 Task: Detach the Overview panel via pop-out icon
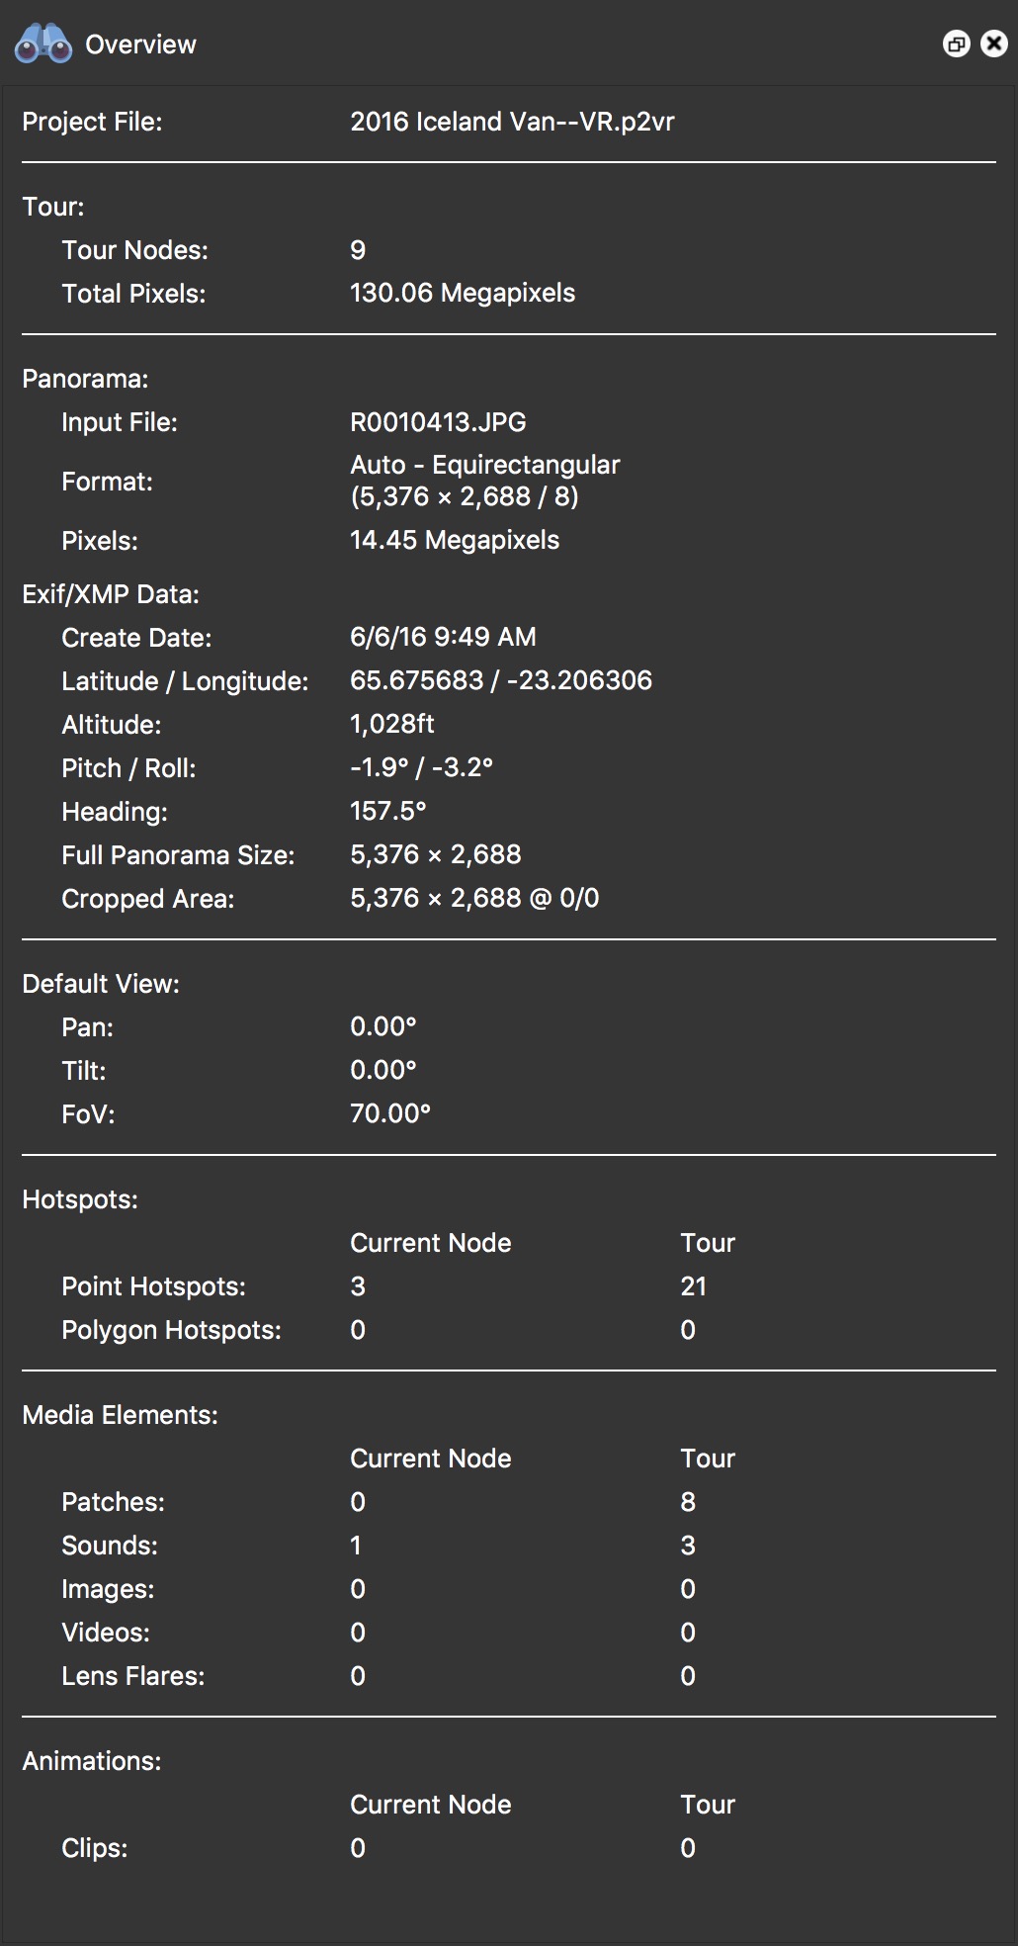[x=956, y=44]
